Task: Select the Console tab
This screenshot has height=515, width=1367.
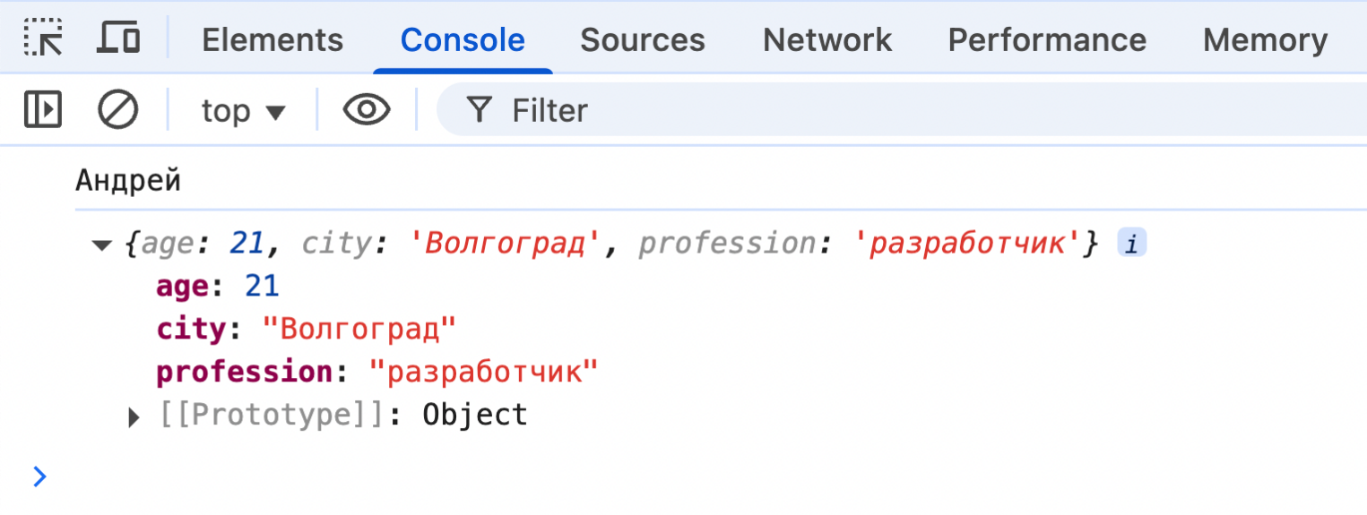Action: [x=463, y=40]
